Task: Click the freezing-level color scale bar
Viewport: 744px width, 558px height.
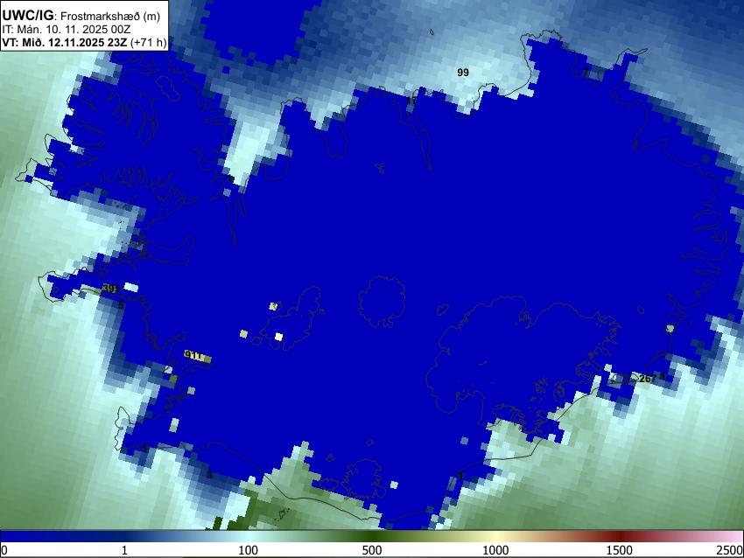Action: [372, 536]
